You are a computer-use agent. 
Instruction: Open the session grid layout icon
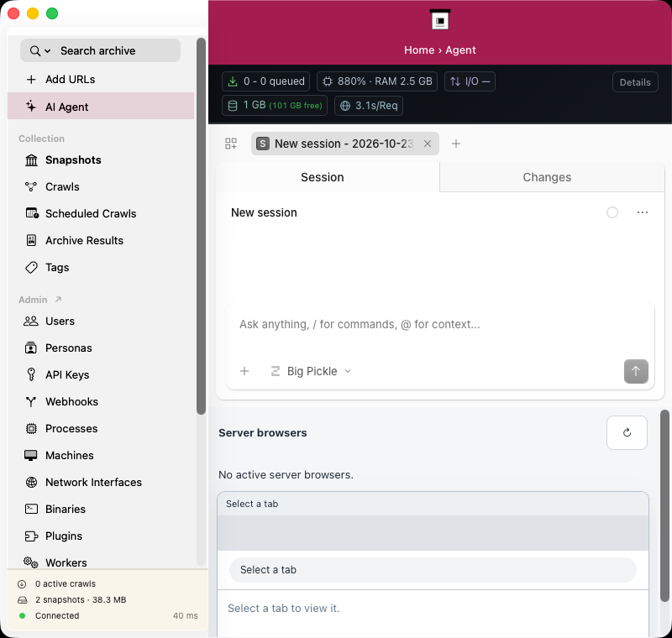pos(231,144)
